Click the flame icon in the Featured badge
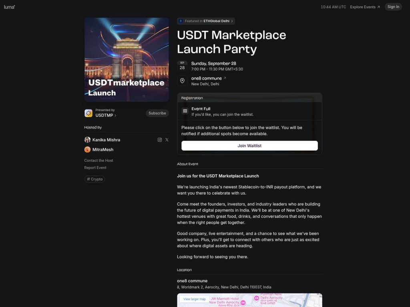 click(x=181, y=21)
